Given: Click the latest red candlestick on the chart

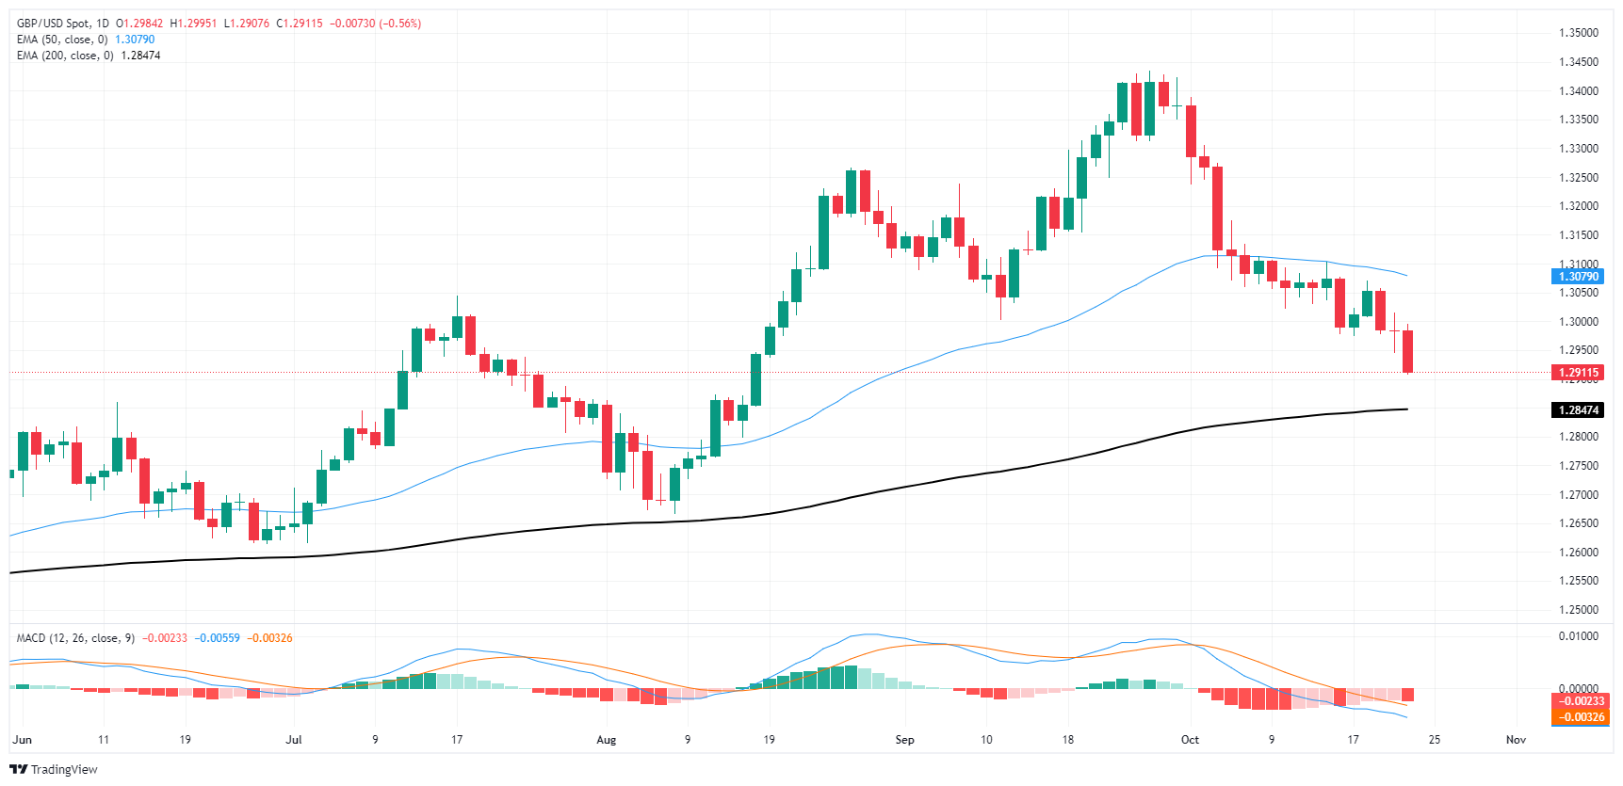Looking at the screenshot, I should [1408, 351].
